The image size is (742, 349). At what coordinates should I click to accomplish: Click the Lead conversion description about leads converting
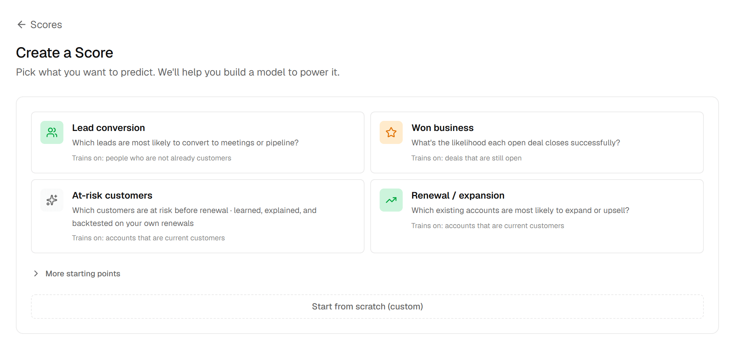click(x=185, y=142)
